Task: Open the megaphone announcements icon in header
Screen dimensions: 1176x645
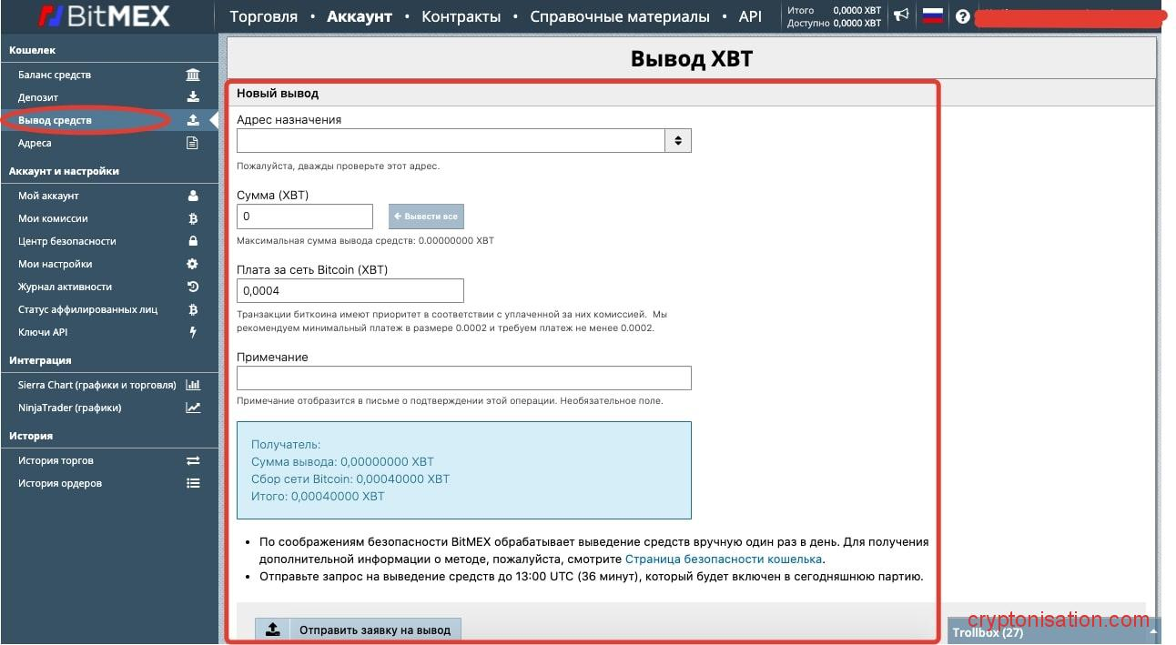Action: click(x=901, y=15)
